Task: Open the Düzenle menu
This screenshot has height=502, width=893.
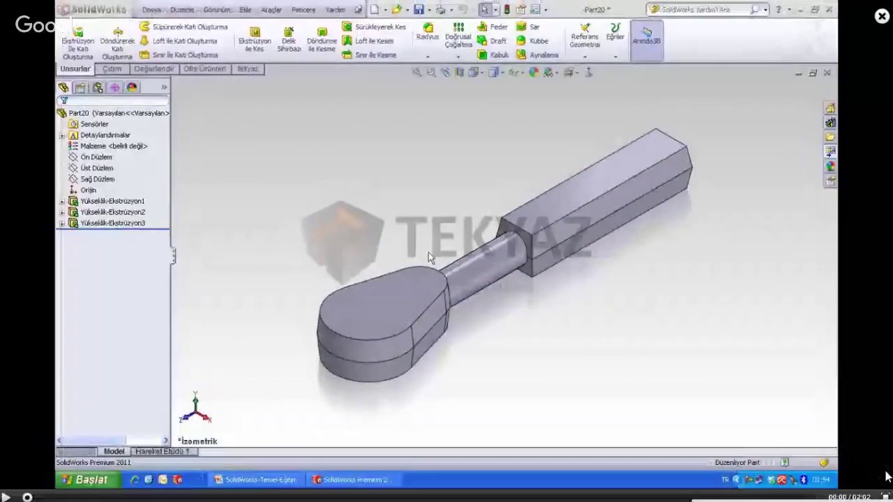Action: point(182,10)
